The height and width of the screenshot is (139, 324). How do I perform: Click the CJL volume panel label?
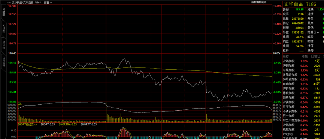tap(19, 104)
